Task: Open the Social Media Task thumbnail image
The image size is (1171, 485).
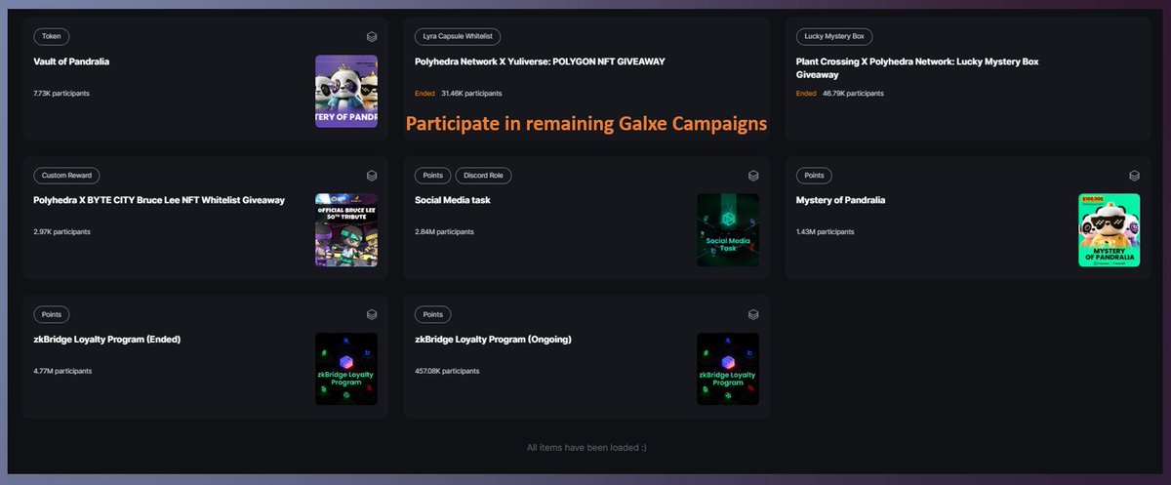Action: point(728,230)
